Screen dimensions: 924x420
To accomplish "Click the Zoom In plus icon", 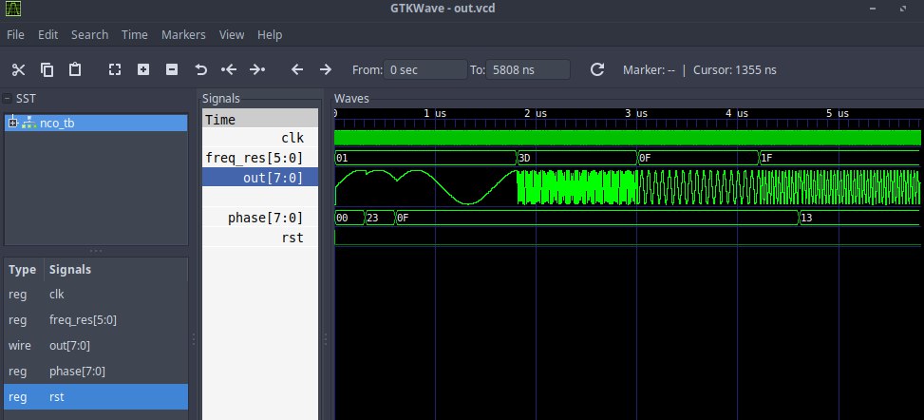I will 143,70.
